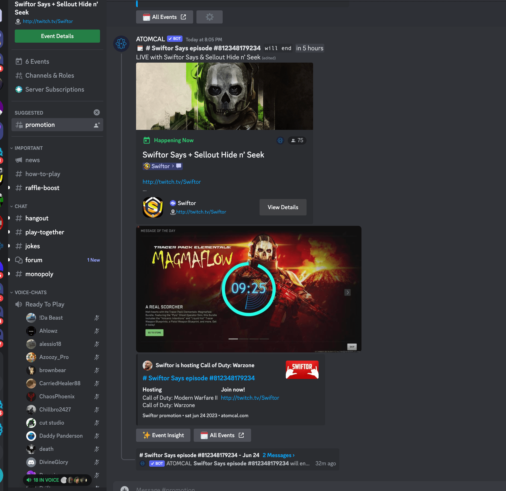Click the invite member icon on promotion channel
The width and height of the screenshot is (506, 491).
click(x=97, y=125)
